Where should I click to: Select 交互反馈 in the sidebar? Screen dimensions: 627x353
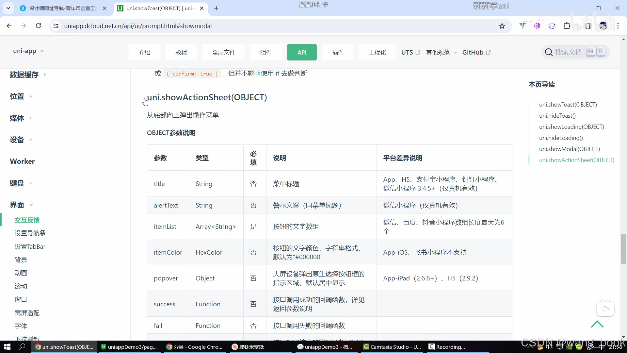(27, 220)
